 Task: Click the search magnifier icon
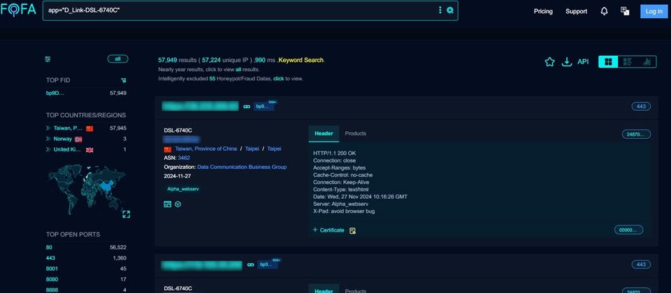tap(450, 10)
